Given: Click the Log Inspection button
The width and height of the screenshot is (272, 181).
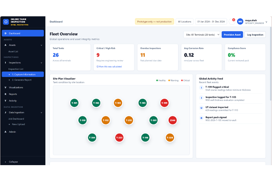Looking at the screenshot, I should tap(255, 35).
